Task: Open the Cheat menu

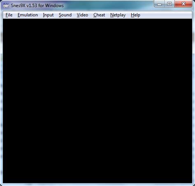Action: (x=99, y=15)
